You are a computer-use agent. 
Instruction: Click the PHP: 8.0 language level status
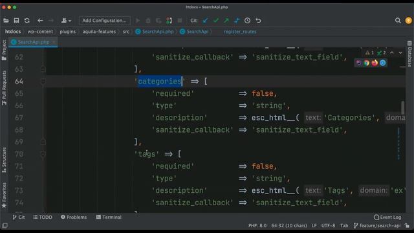pos(257,226)
